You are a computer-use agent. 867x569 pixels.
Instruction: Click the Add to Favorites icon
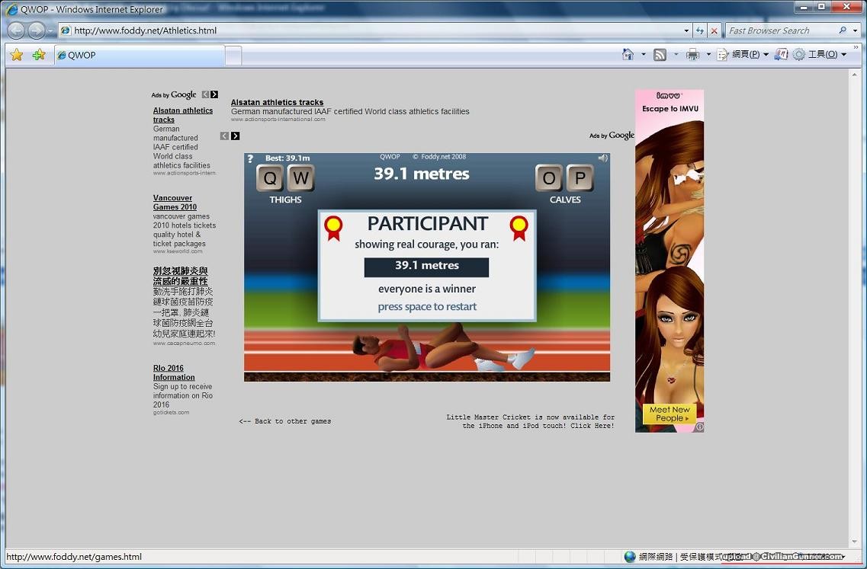39,55
